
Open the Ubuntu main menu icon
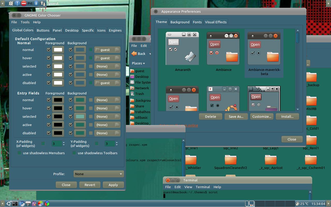[9, 204]
